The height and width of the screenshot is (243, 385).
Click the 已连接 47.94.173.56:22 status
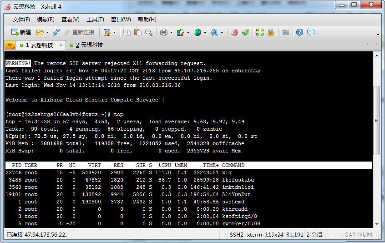click(x=37, y=235)
